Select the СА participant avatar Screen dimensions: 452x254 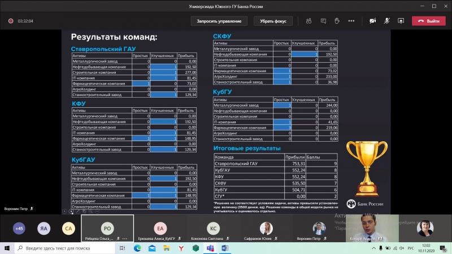tap(68, 229)
